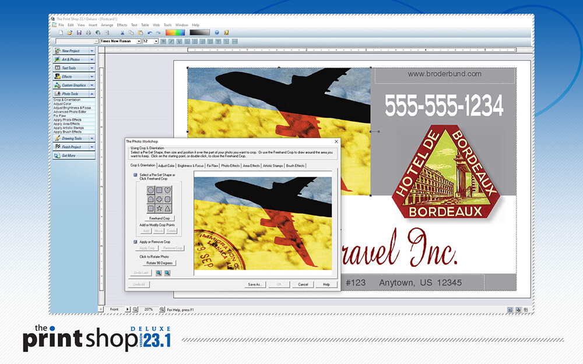Open help using the blue question mark icon
583x364 pixels.
click(x=217, y=33)
